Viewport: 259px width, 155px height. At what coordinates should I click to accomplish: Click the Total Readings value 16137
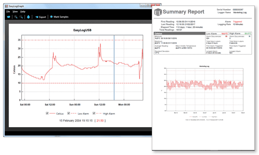(x=179, y=30)
